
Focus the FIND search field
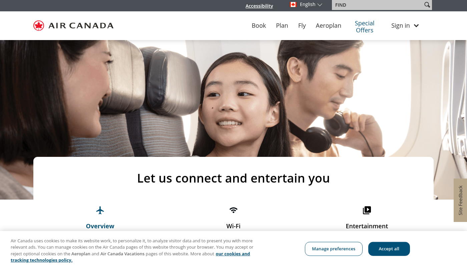point(378,5)
